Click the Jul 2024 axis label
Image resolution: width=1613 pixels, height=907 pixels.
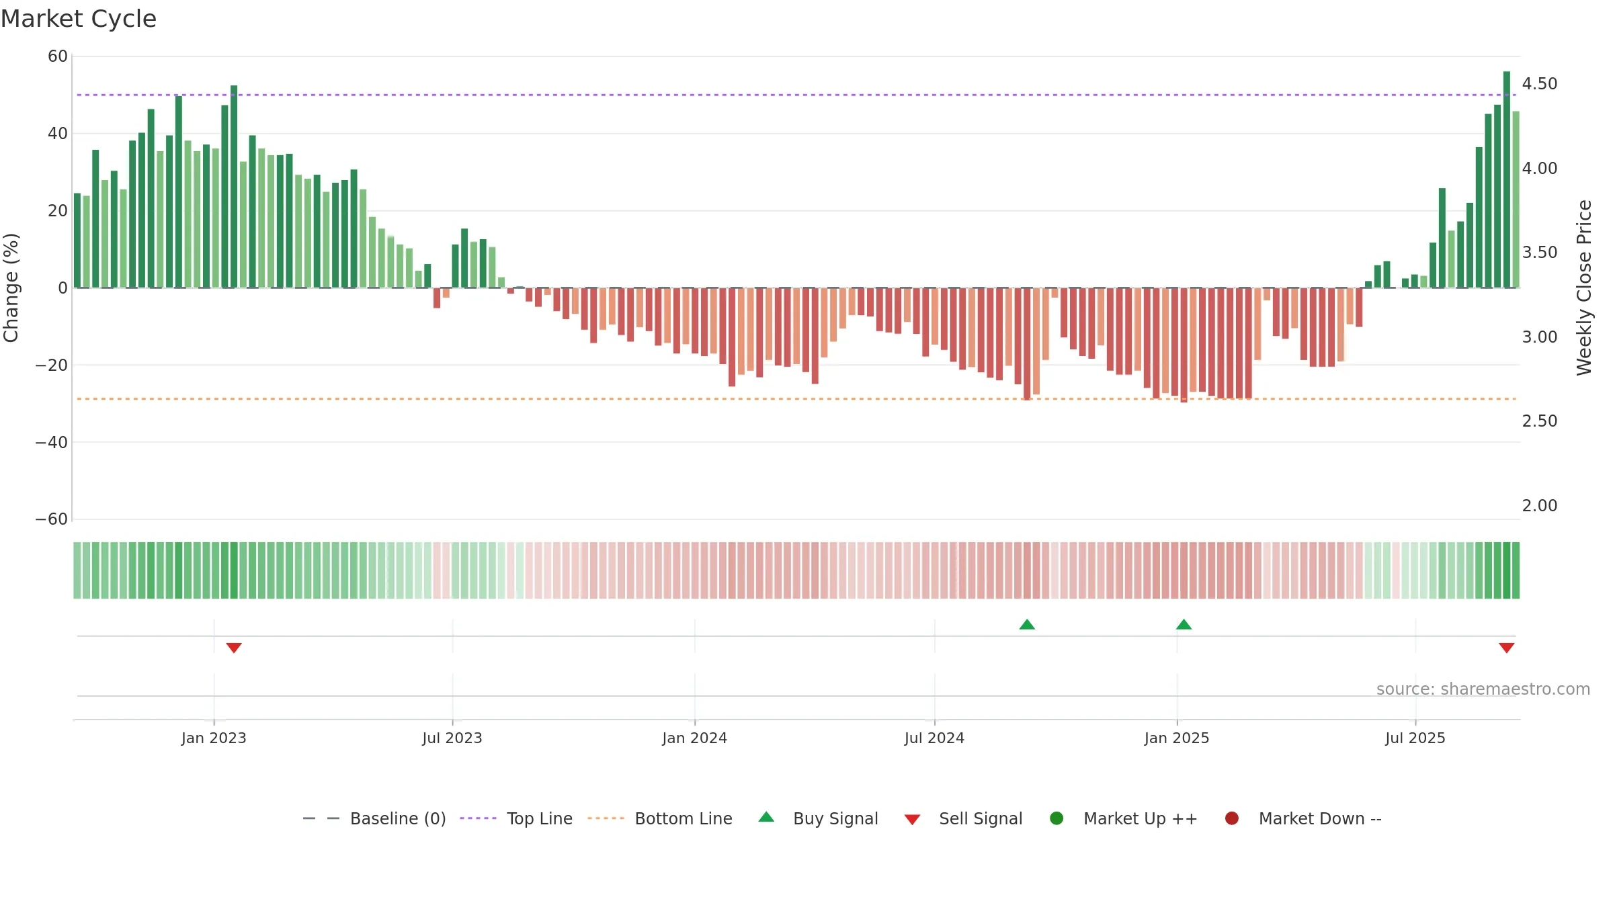click(x=934, y=738)
